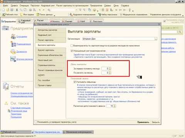Click the Redo arrow toolbar icon
This screenshot has height=138, width=185.
point(44,10)
